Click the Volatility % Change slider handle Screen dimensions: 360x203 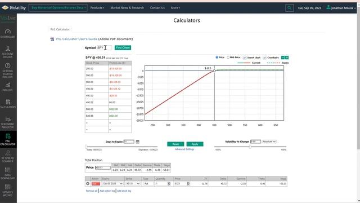pos(250,147)
